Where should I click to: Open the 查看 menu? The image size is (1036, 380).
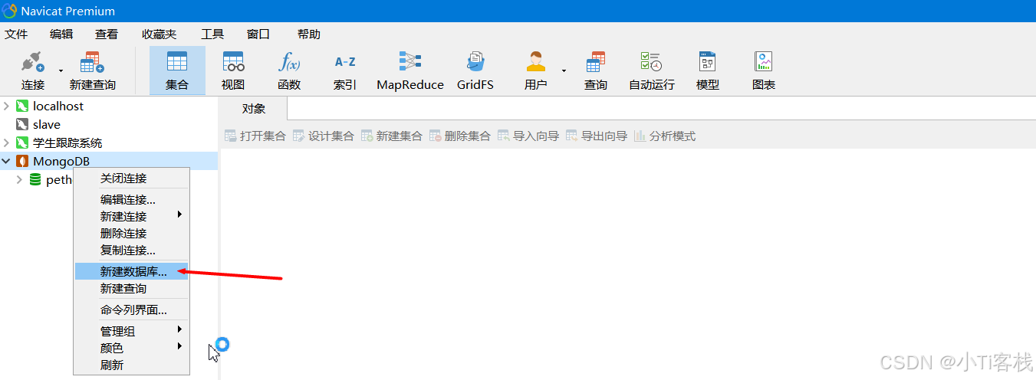107,34
